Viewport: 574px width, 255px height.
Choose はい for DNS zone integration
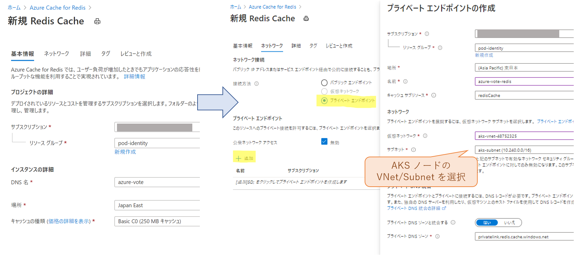click(x=487, y=223)
